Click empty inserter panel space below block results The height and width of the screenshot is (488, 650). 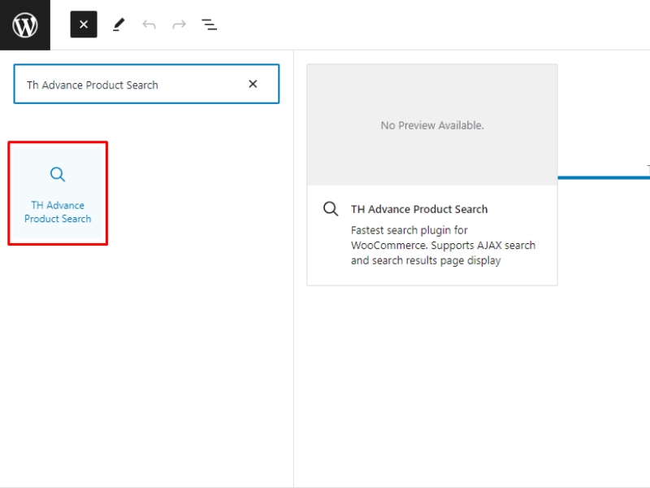(x=146, y=366)
